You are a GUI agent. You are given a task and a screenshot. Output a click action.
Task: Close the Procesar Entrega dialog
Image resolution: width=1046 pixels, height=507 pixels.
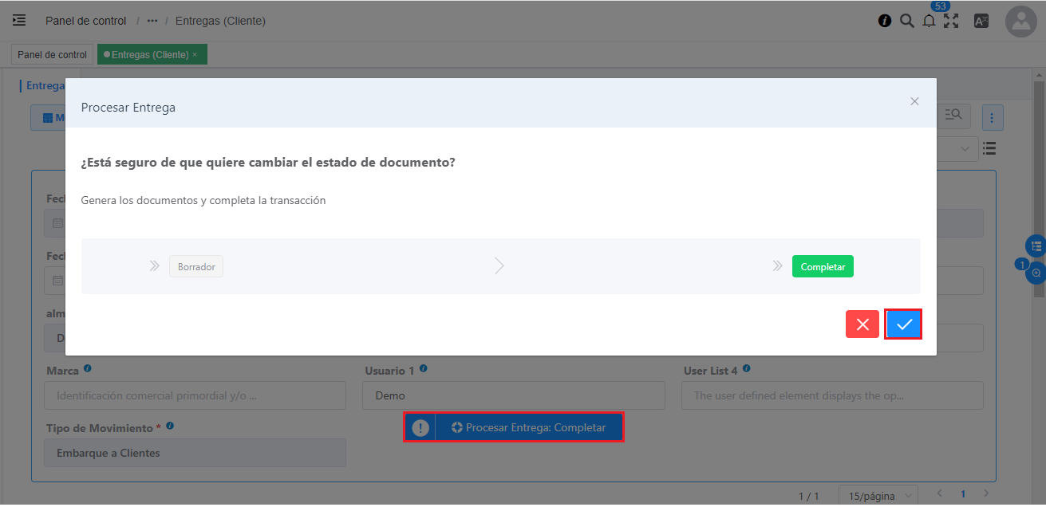click(x=914, y=101)
